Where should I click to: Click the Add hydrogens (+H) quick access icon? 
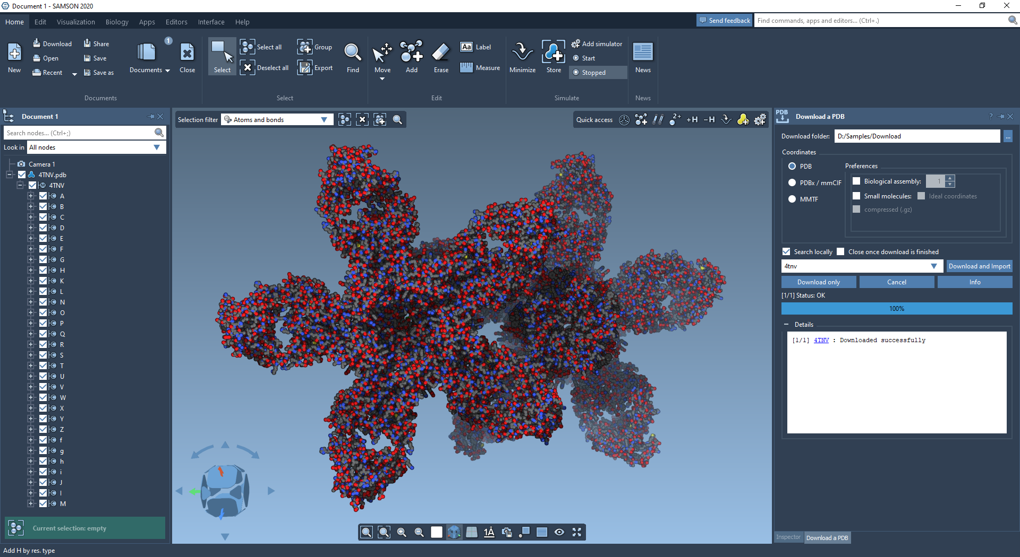(692, 120)
